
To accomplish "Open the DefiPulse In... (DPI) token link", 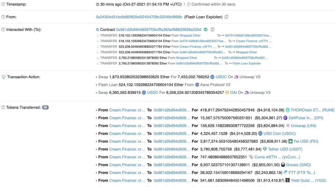I will pyautogui.click(x=306, y=118).
